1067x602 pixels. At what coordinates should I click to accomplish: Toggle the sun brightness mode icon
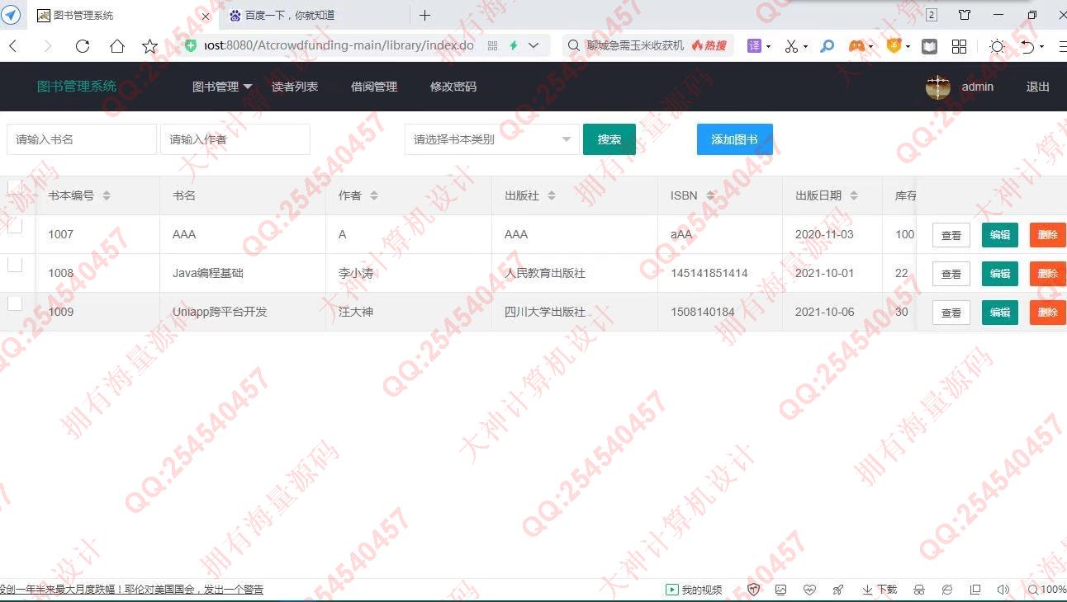pyautogui.click(x=997, y=46)
